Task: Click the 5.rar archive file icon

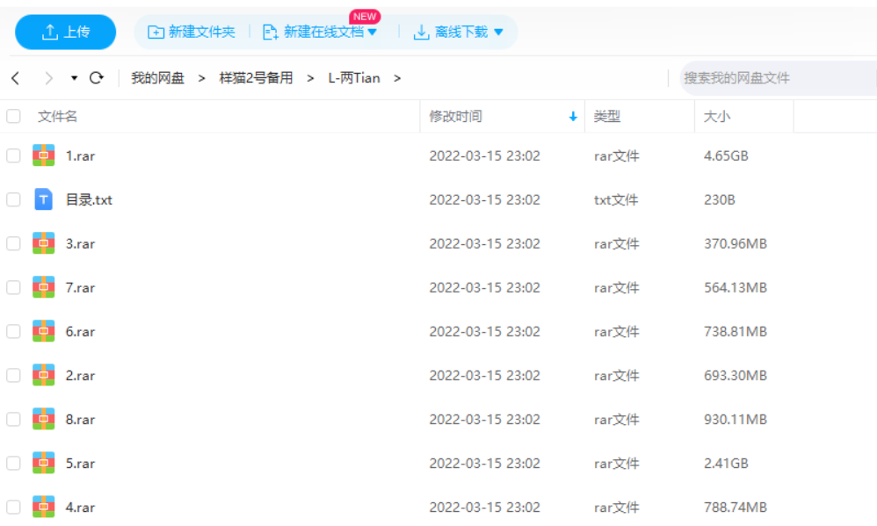Action: pos(44,463)
